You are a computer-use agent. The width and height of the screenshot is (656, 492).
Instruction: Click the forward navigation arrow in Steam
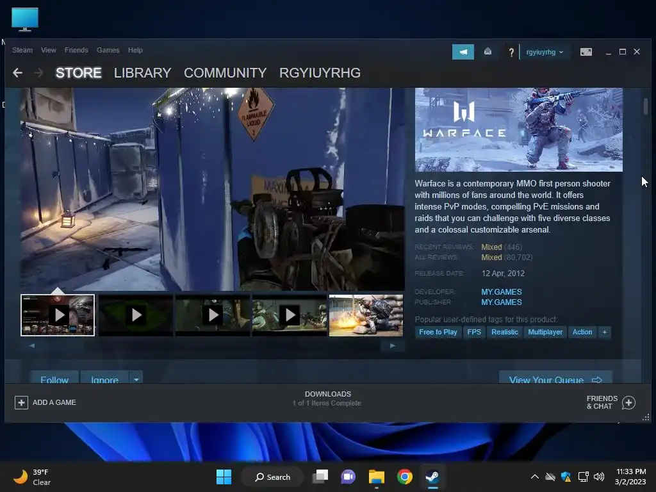(x=38, y=73)
